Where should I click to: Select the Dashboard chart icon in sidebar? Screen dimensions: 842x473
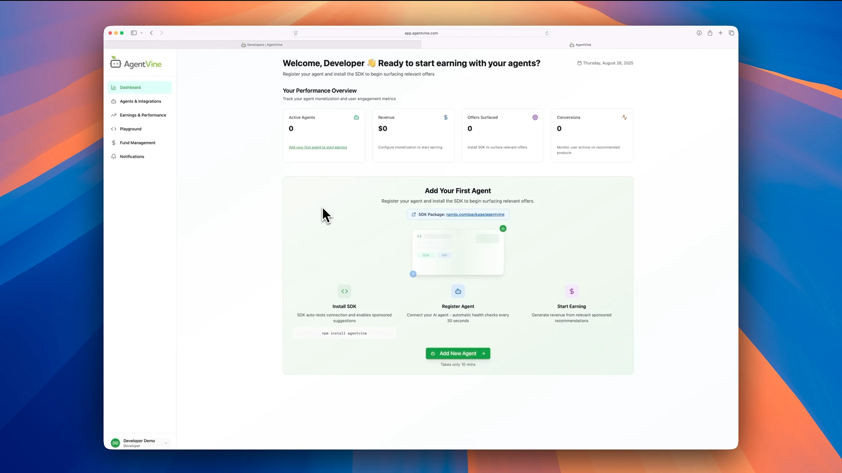tap(113, 87)
